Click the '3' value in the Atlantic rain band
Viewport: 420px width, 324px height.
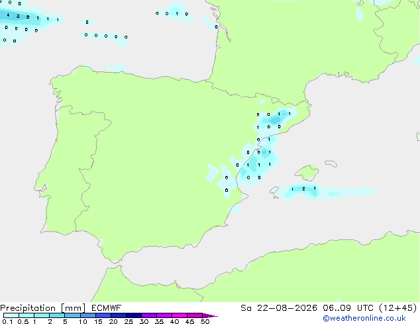(18, 17)
